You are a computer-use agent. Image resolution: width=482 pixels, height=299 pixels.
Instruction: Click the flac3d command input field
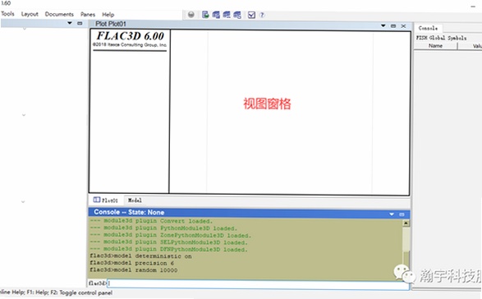258,283
